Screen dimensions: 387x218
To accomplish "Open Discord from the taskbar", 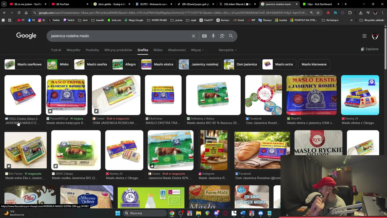I will click(216, 213).
